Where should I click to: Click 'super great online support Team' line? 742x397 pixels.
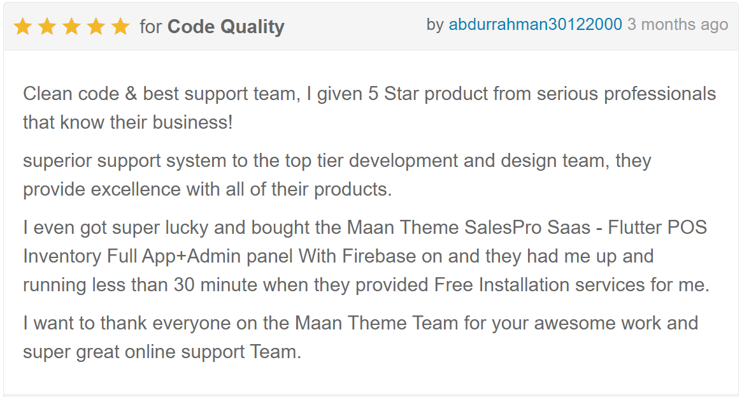click(162, 352)
